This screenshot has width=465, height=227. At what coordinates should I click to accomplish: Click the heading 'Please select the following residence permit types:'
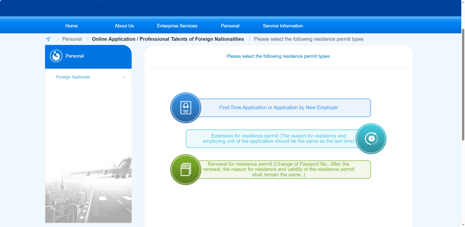click(x=278, y=56)
